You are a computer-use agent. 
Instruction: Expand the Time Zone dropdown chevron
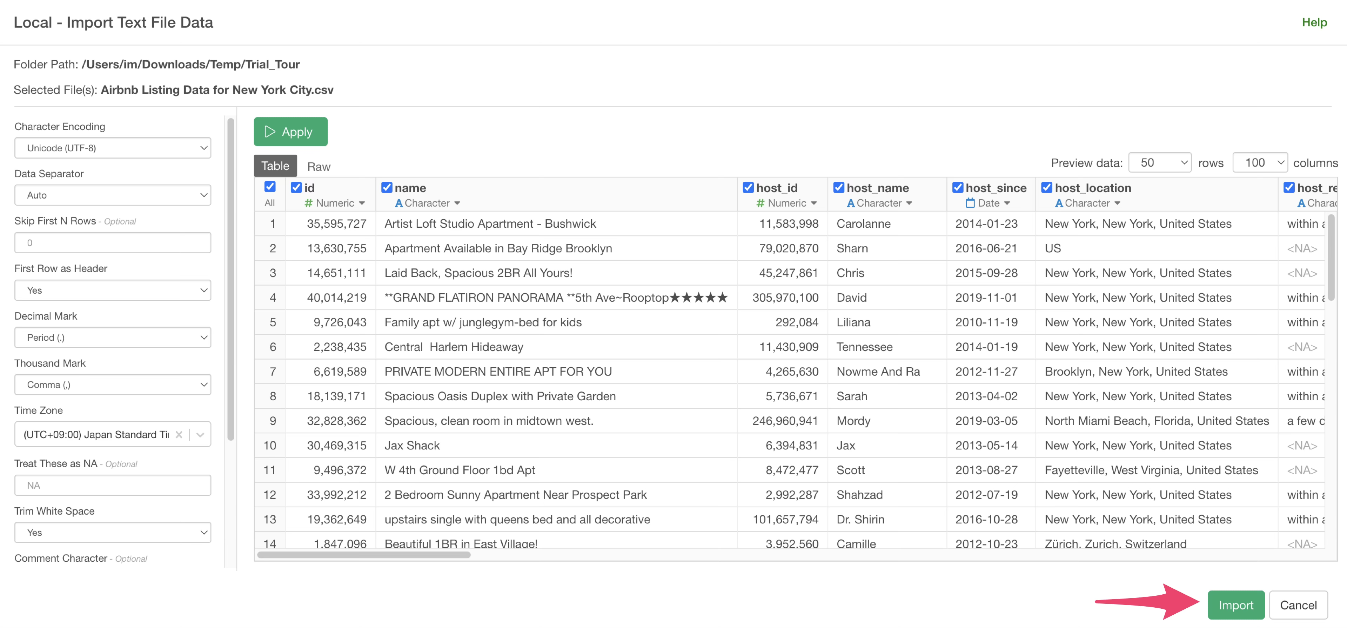[x=200, y=435]
